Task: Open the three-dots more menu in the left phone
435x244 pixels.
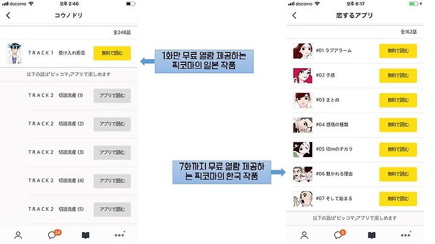Action: click(120, 235)
